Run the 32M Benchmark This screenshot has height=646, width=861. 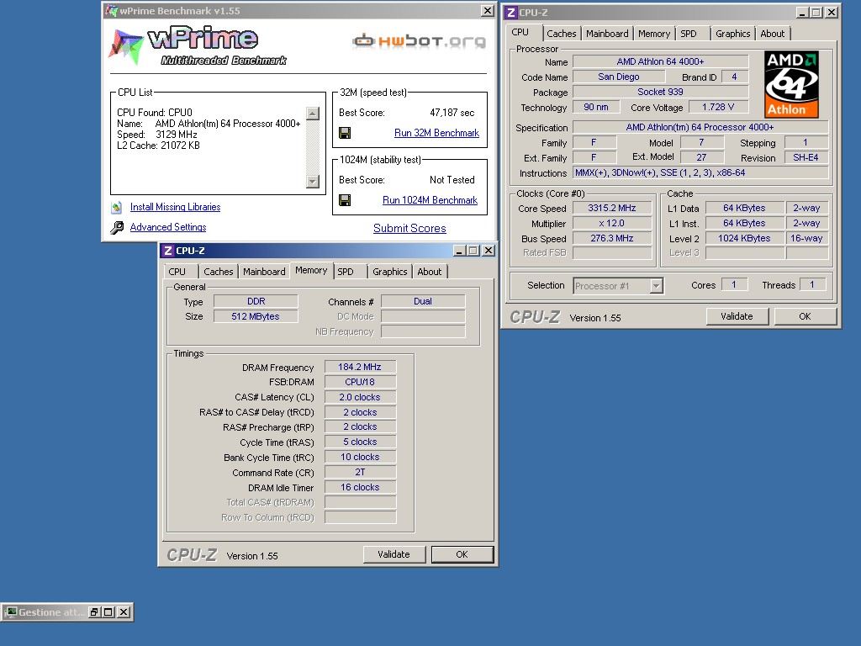pyautogui.click(x=436, y=133)
